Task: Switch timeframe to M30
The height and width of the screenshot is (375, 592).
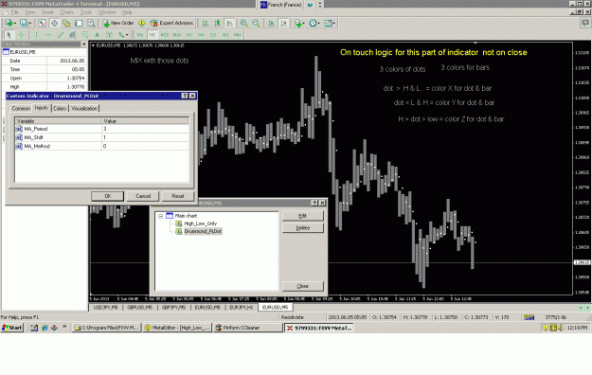Action: 177,35
